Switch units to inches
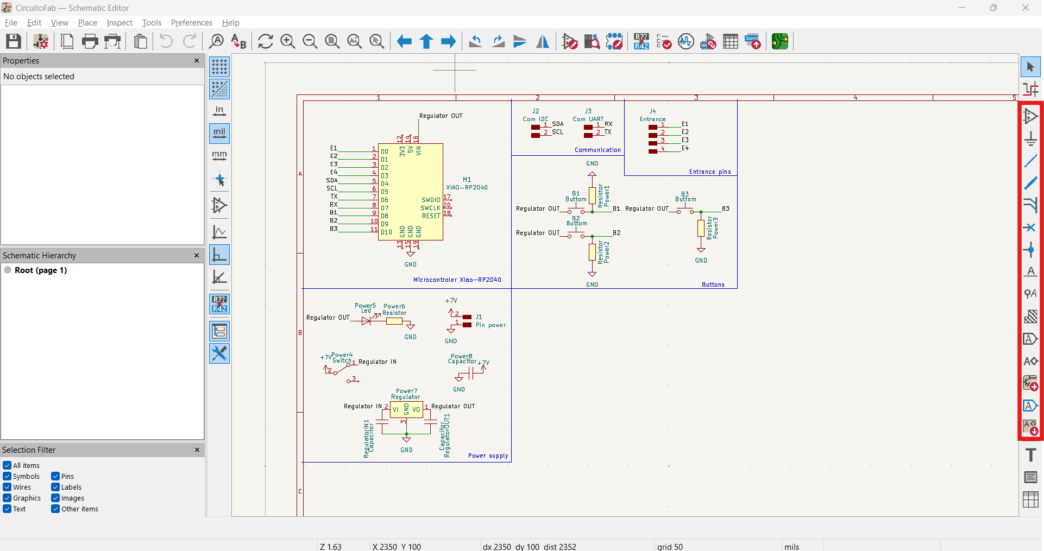 click(x=219, y=111)
